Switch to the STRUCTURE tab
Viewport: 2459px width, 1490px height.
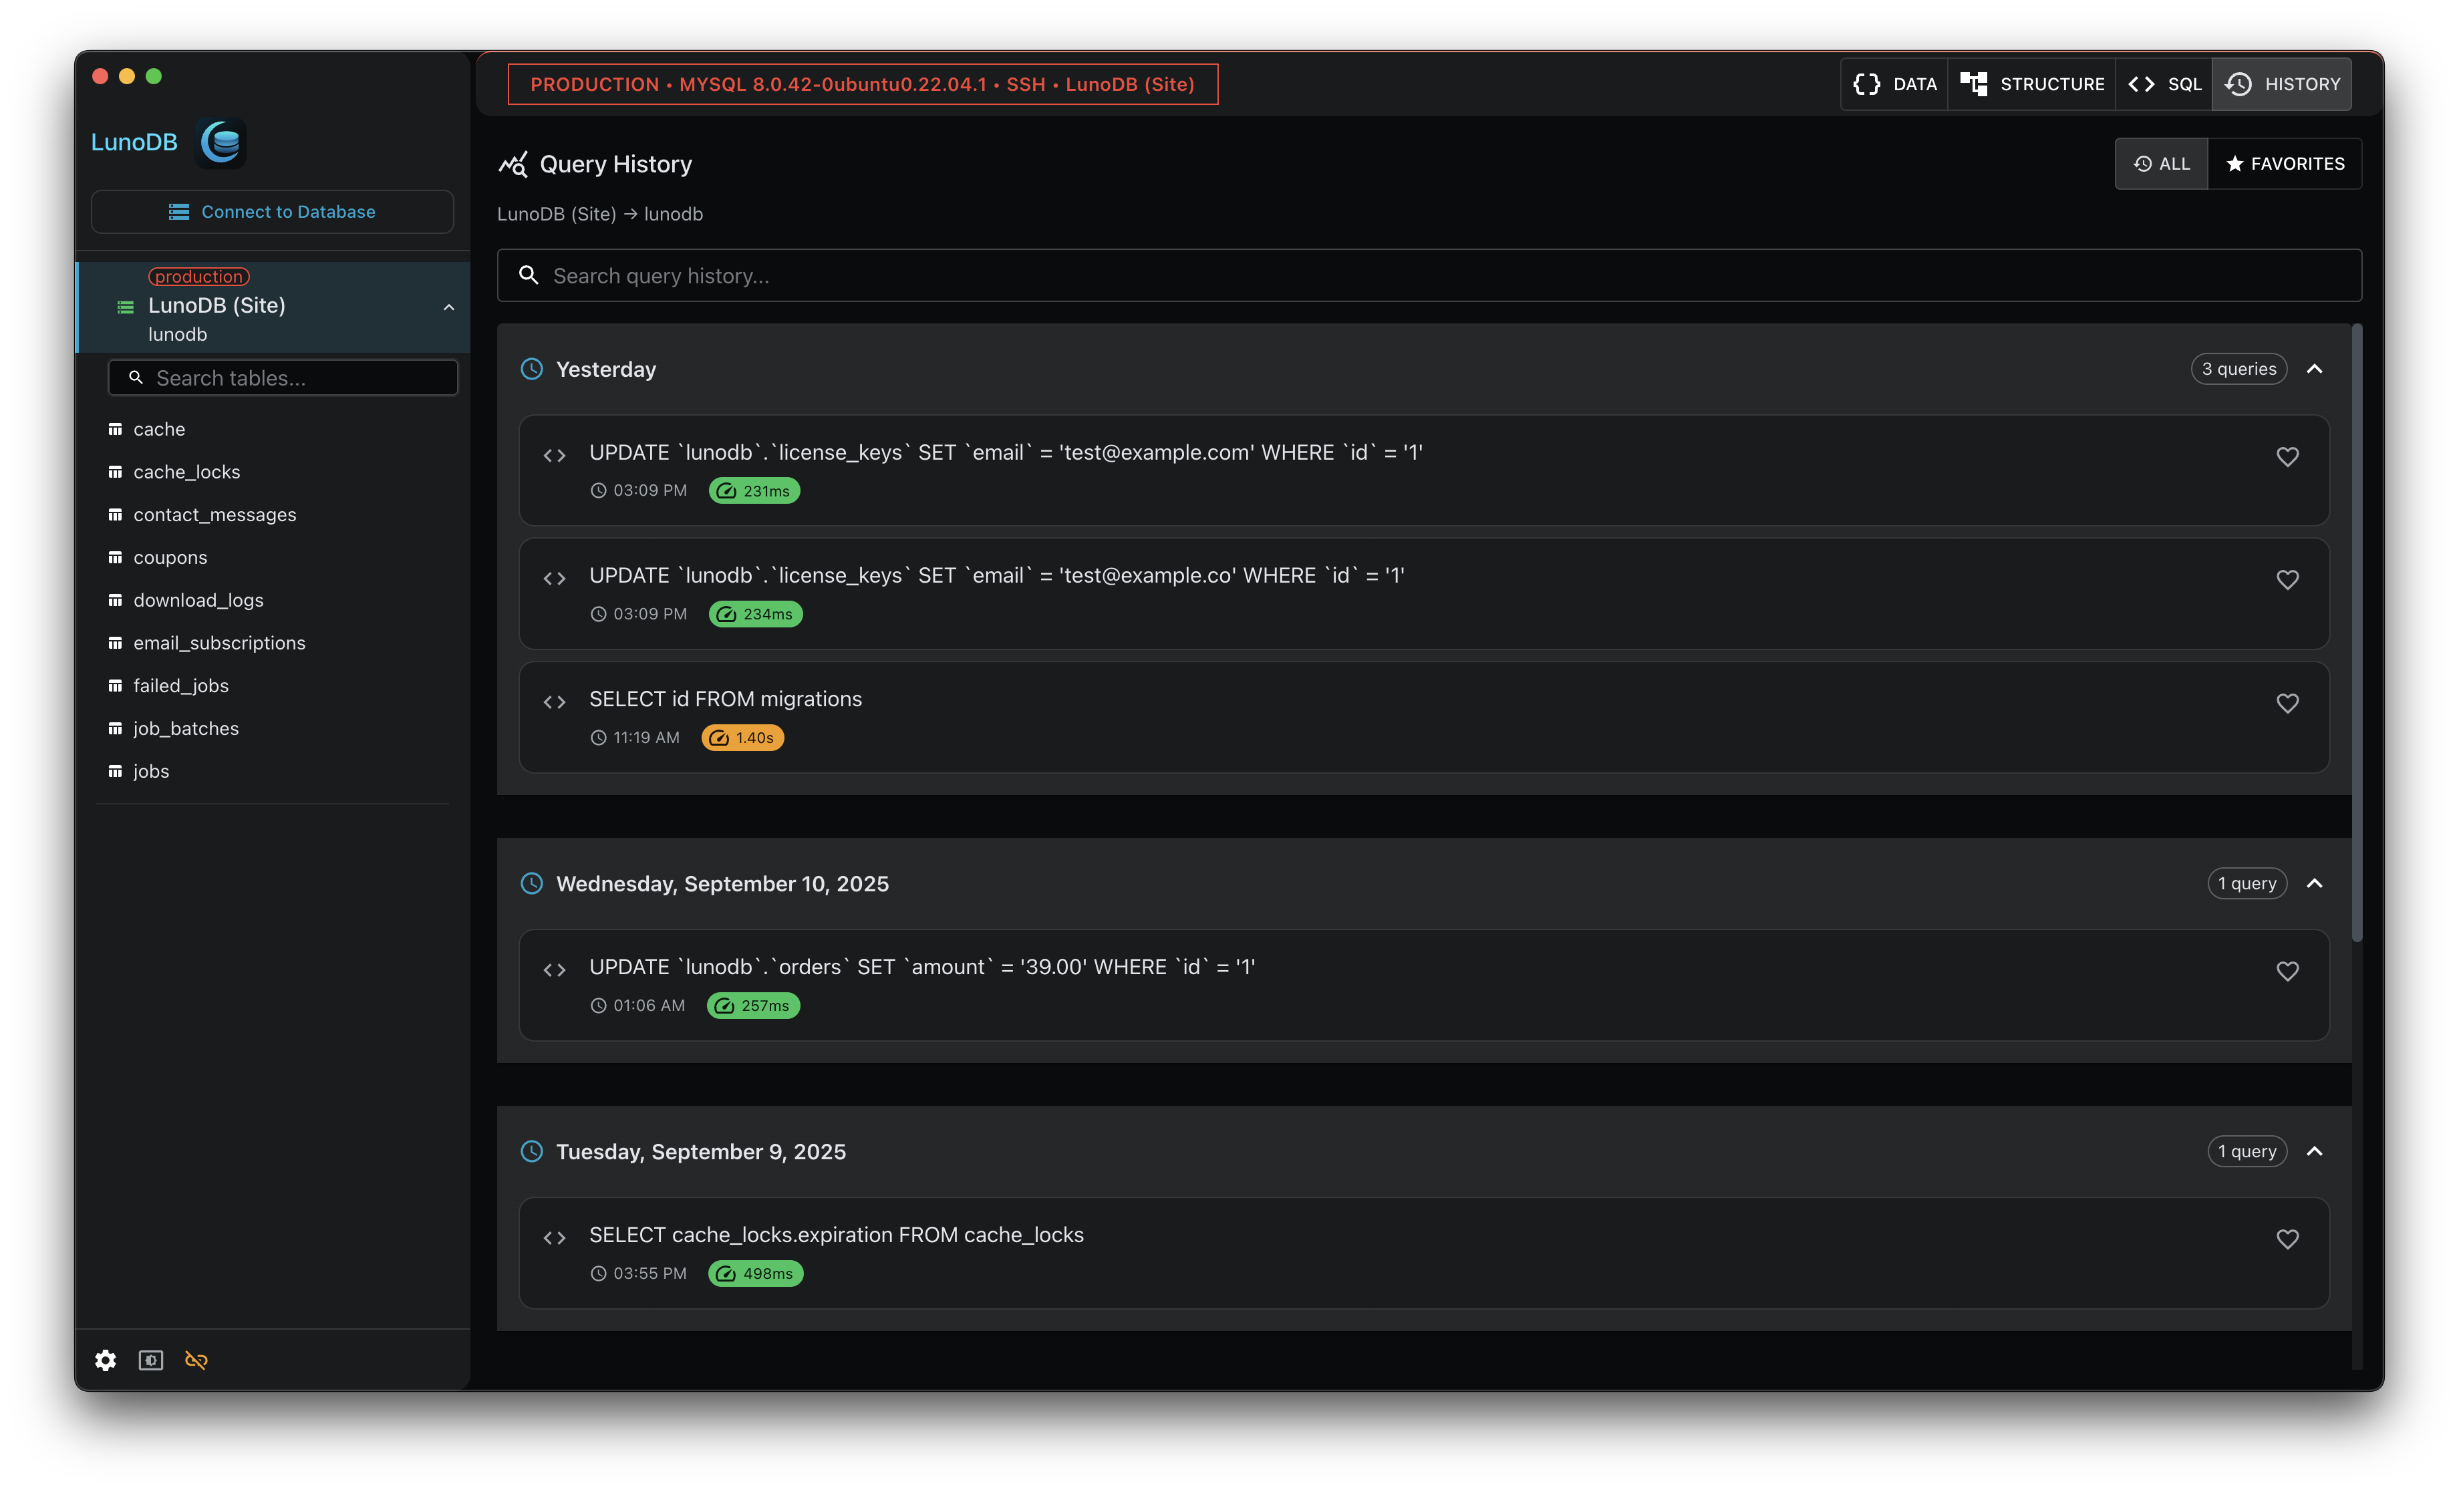tap(2032, 84)
